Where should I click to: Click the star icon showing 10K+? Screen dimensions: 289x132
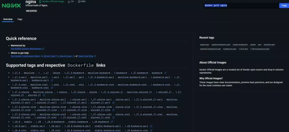[x=79, y=1]
